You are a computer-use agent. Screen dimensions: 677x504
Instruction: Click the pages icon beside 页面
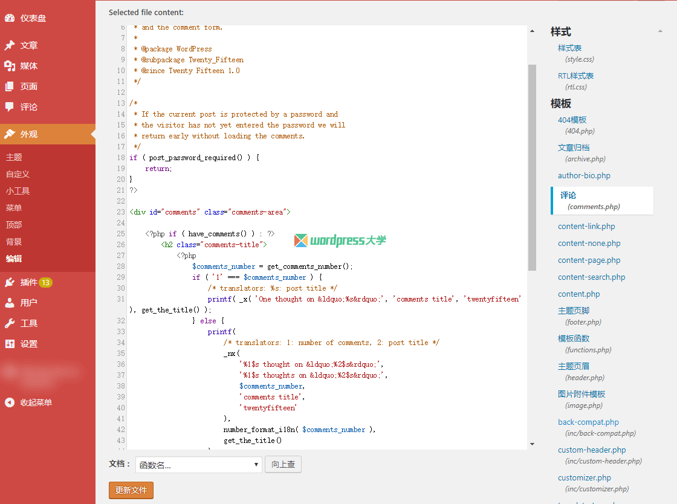pos(10,86)
